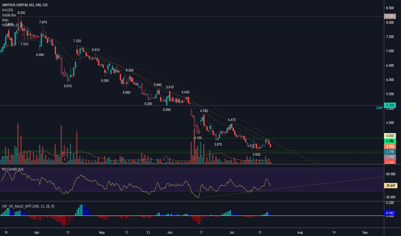Click the Apr label on the time axis
The height and width of the screenshot is (236, 401).
point(37,233)
